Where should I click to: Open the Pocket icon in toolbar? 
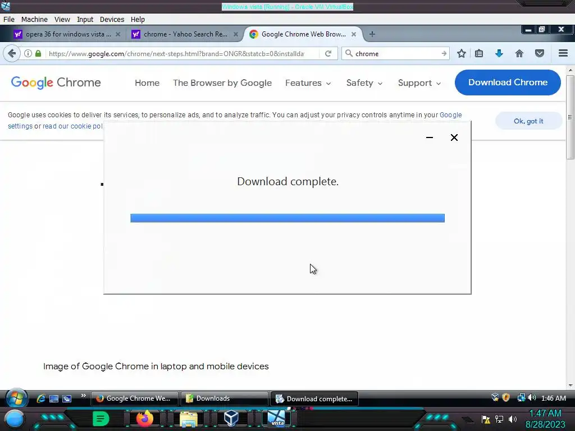click(x=540, y=53)
